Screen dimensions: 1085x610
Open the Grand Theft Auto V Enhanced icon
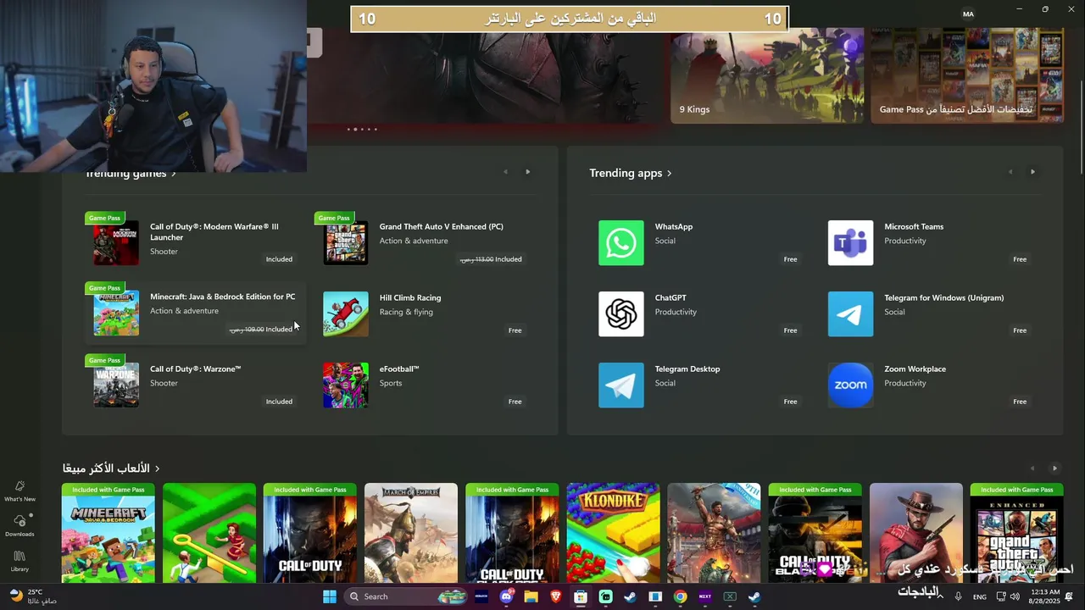346,243
